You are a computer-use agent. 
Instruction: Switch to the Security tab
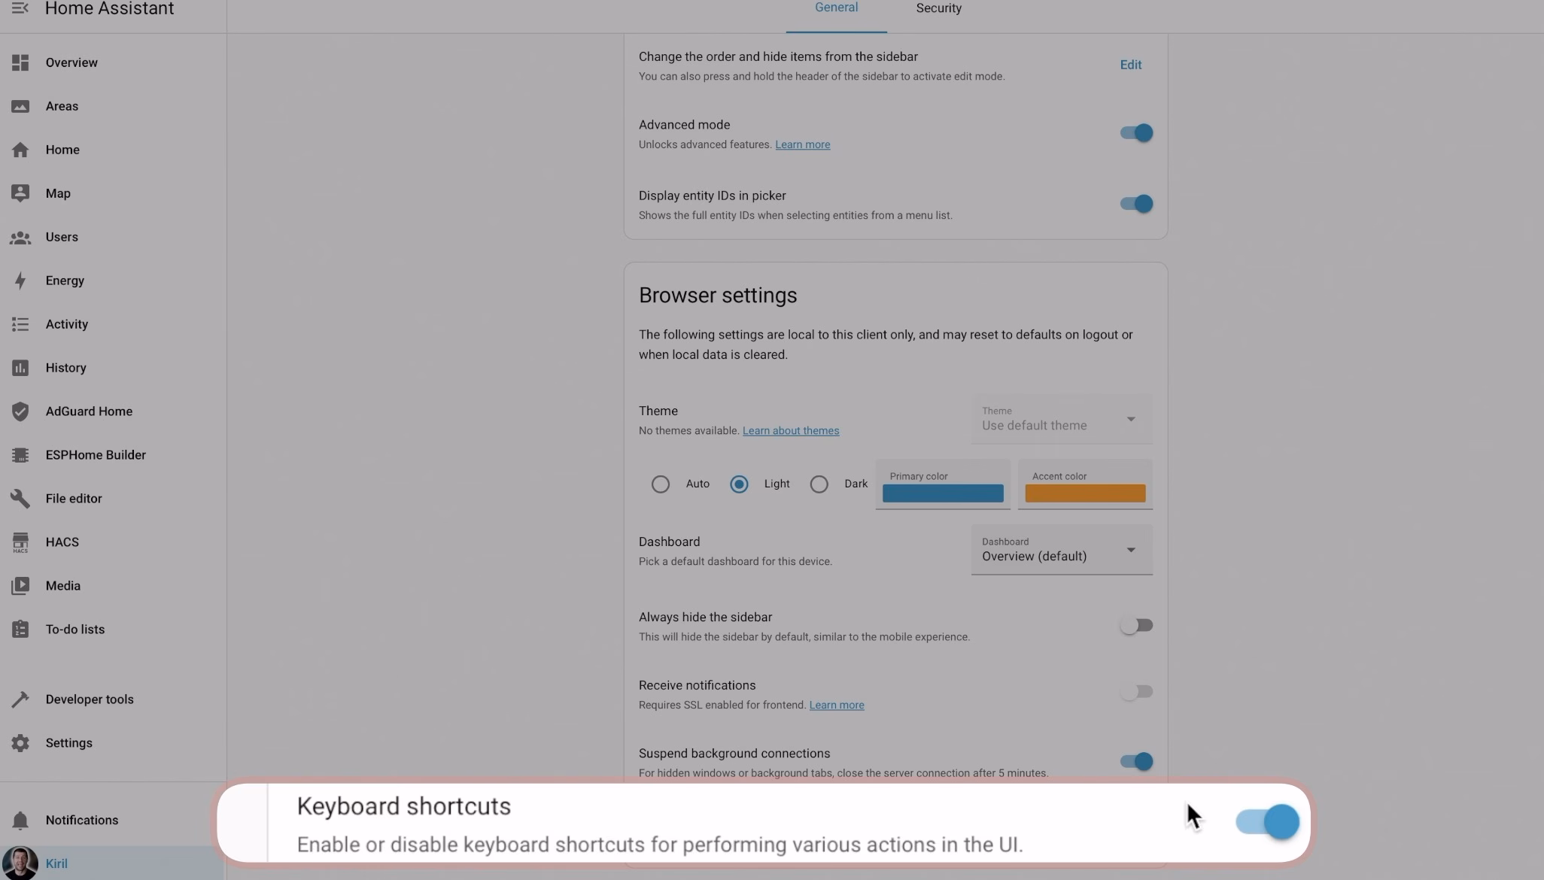[938, 9]
